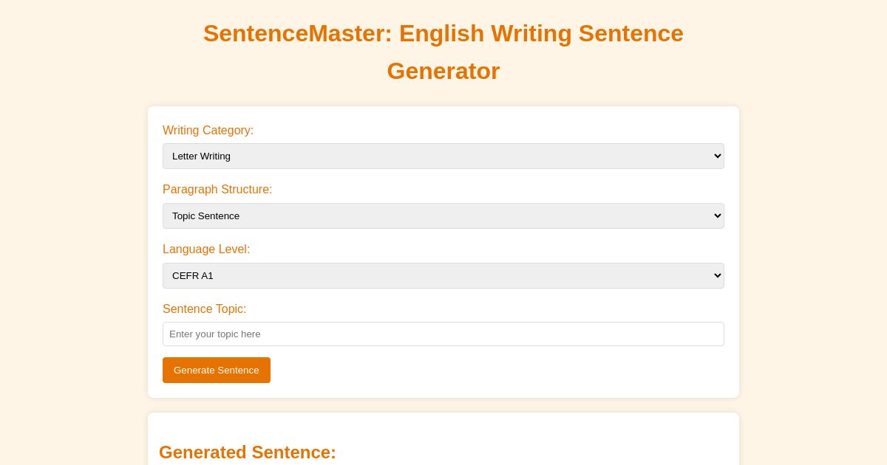Image resolution: width=887 pixels, height=465 pixels.
Task: Select the current 'Topic Sentence' value
Action: coord(205,216)
